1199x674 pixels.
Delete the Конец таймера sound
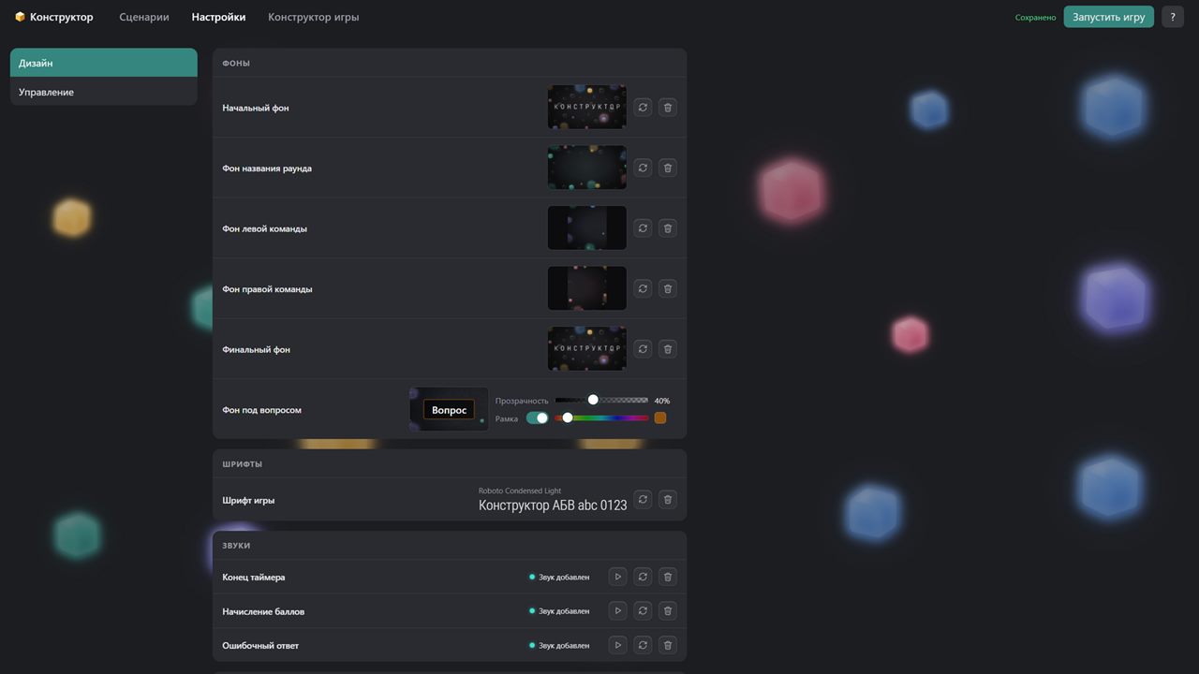667,577
